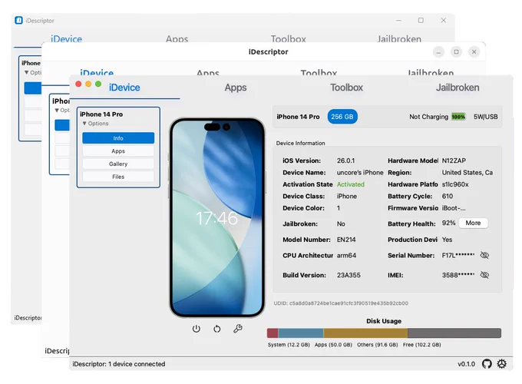Click the yellow macOS minimize button

pos(88,84)
